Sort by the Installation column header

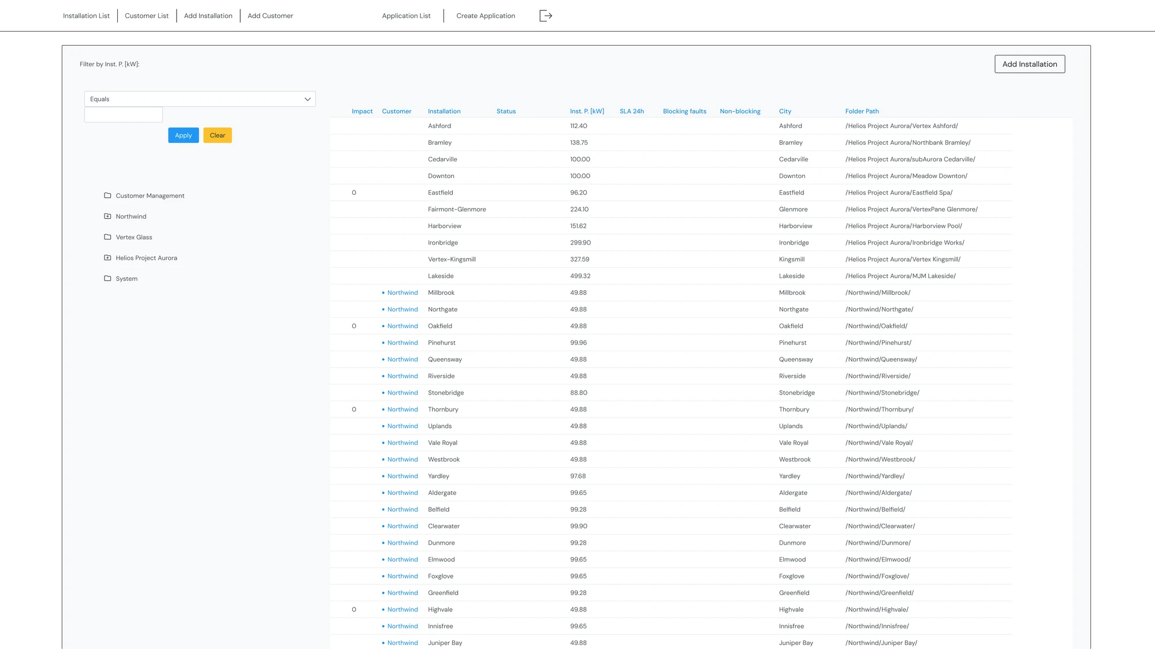[x=444, y=111]
